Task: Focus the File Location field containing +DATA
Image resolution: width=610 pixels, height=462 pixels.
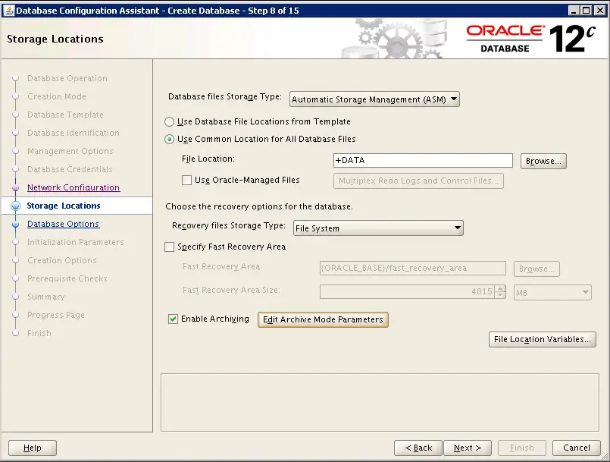Action: [x=423, y=161]
